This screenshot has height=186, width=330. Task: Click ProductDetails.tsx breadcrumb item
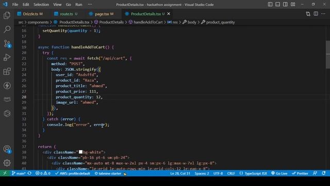pos(72,22)
